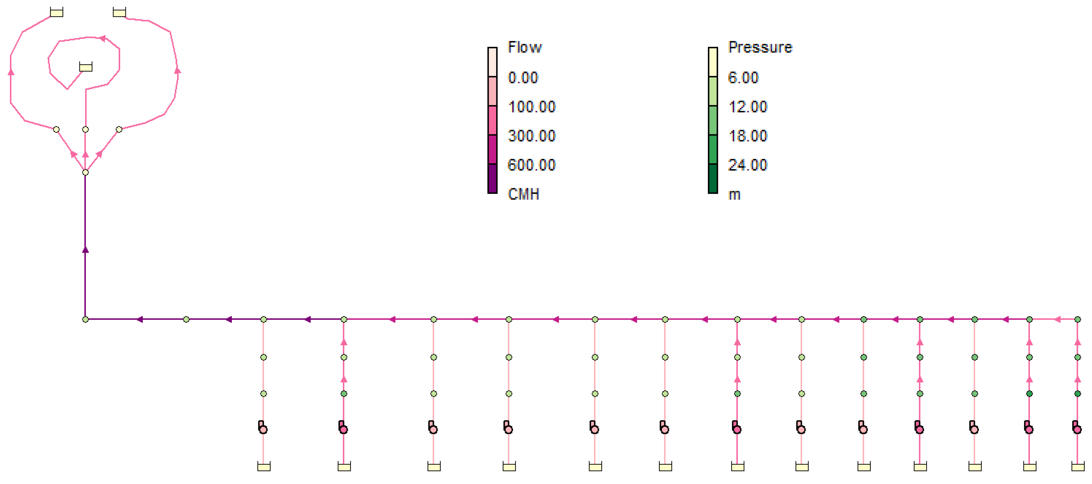Screen dimensions: 1092x484
Task: Select the reservoir ending the left outer loop pipe
Action: (x=56, y=12)
